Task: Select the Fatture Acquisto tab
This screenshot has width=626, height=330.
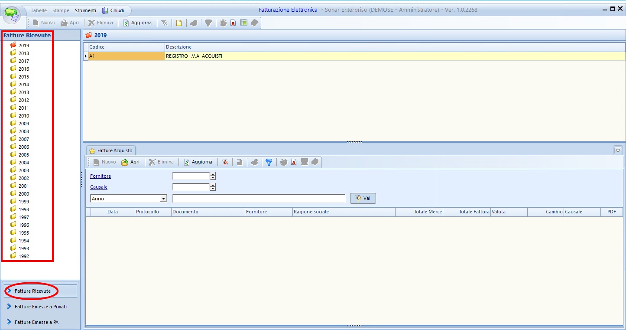Action: click(x=111, y=150)
